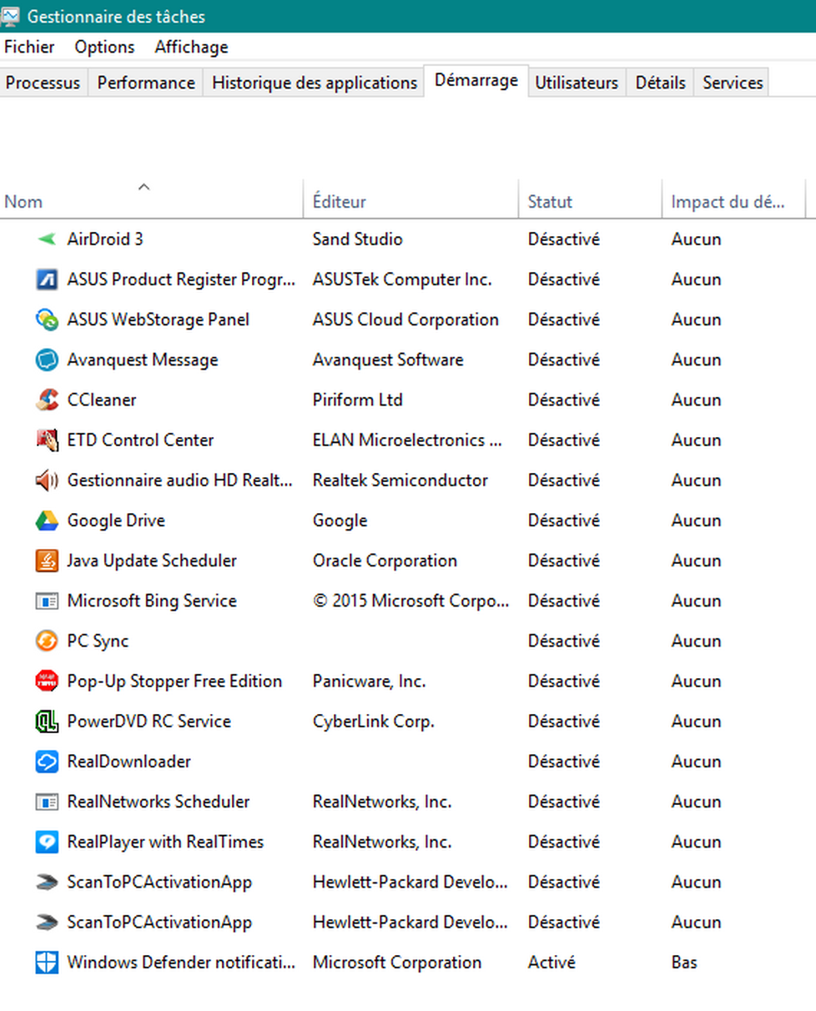The image size is (816, 1011).
Task: Select the Java Update Scheduler name
Action: [x=152, y=561]
